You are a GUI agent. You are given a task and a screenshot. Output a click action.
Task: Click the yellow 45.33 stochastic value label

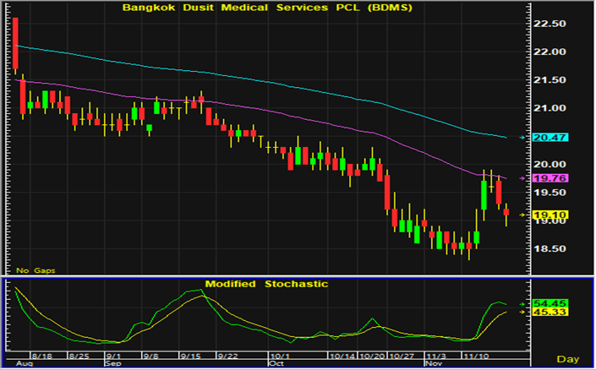coord(550,312)
